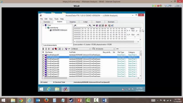Click the black two-part icon before the purple arrow
The height and width of the screenshot is (103, 183).
click(x=94, y=25)
